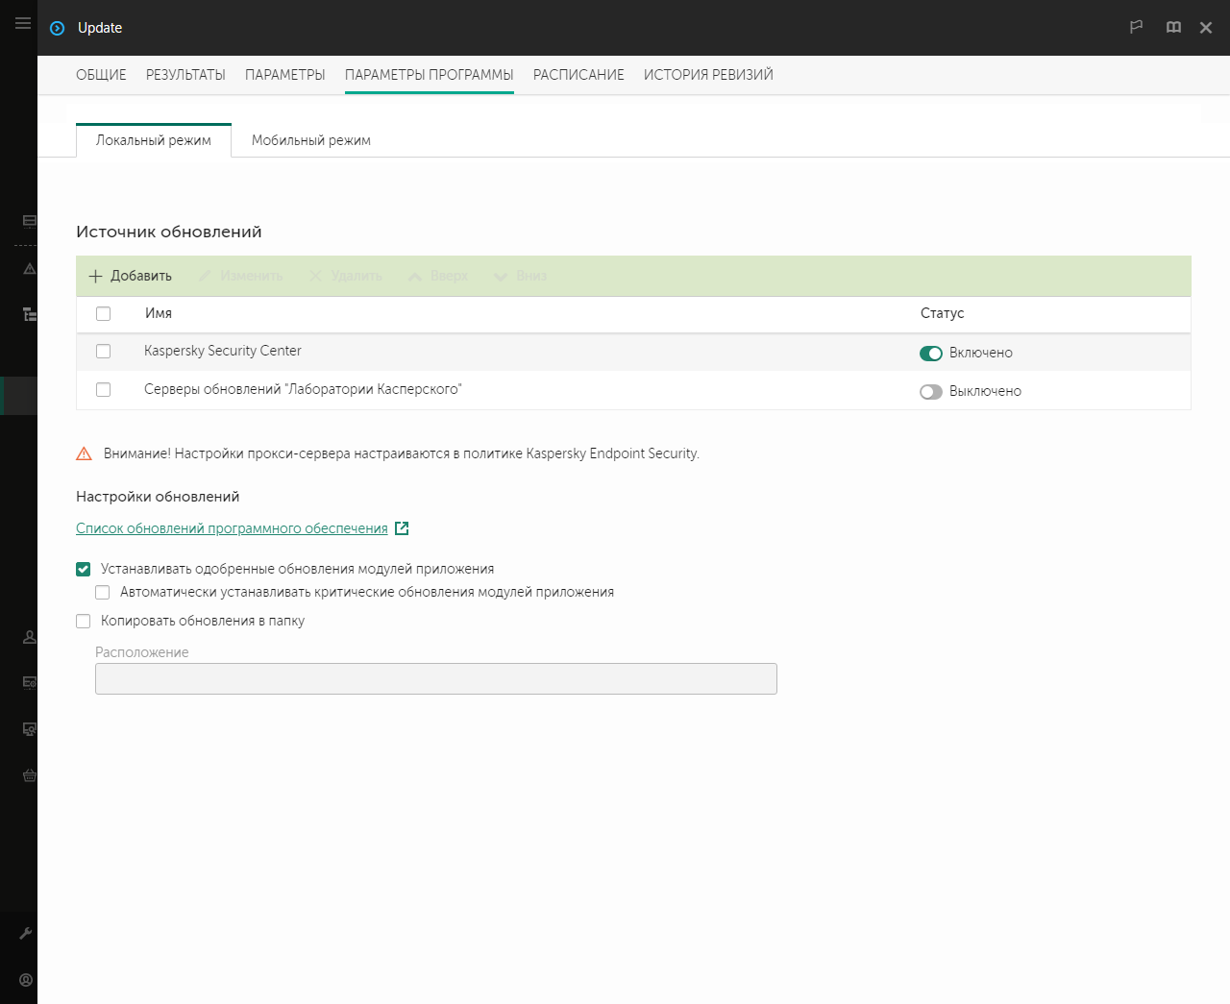1230x1004 pixels.
Task: Select the Kaspersky Security Center row checkbox
Action: pyautogui.click(x=104, y=352)
